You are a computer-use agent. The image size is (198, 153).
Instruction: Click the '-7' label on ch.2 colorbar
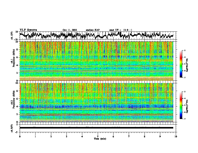184,119
